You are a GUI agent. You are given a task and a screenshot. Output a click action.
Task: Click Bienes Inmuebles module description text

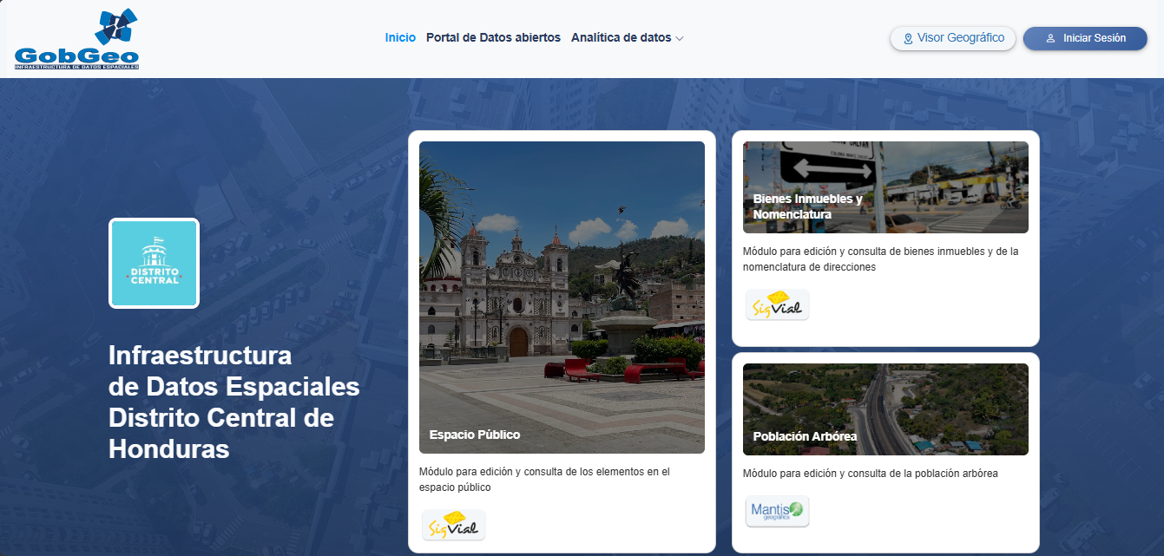click(880, 259)
